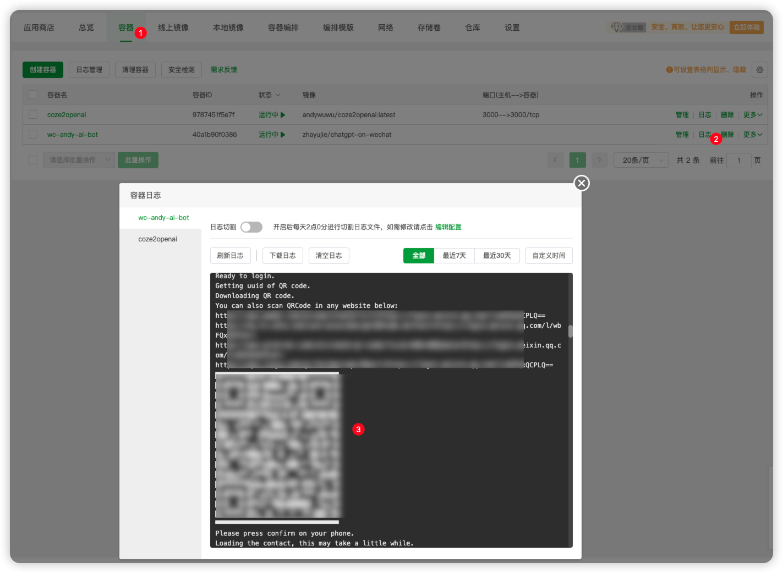Click 管理 for coze2openai row
This screenshot has height=573, width=783.
[x=682, y=115]
